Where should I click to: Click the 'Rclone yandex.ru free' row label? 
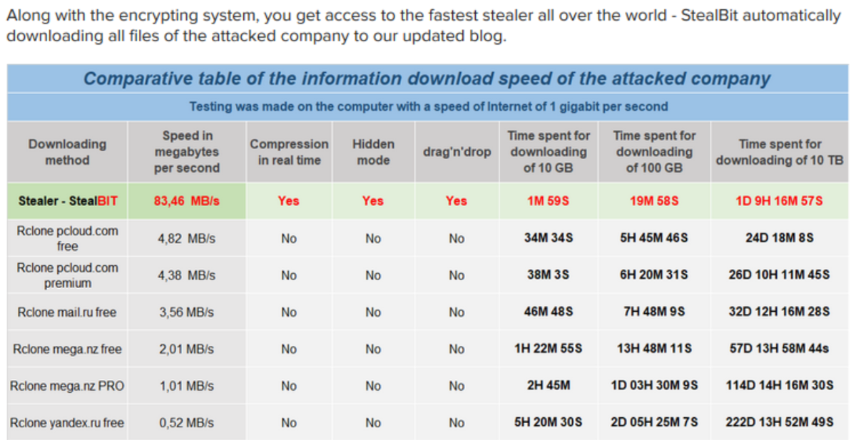67,423
